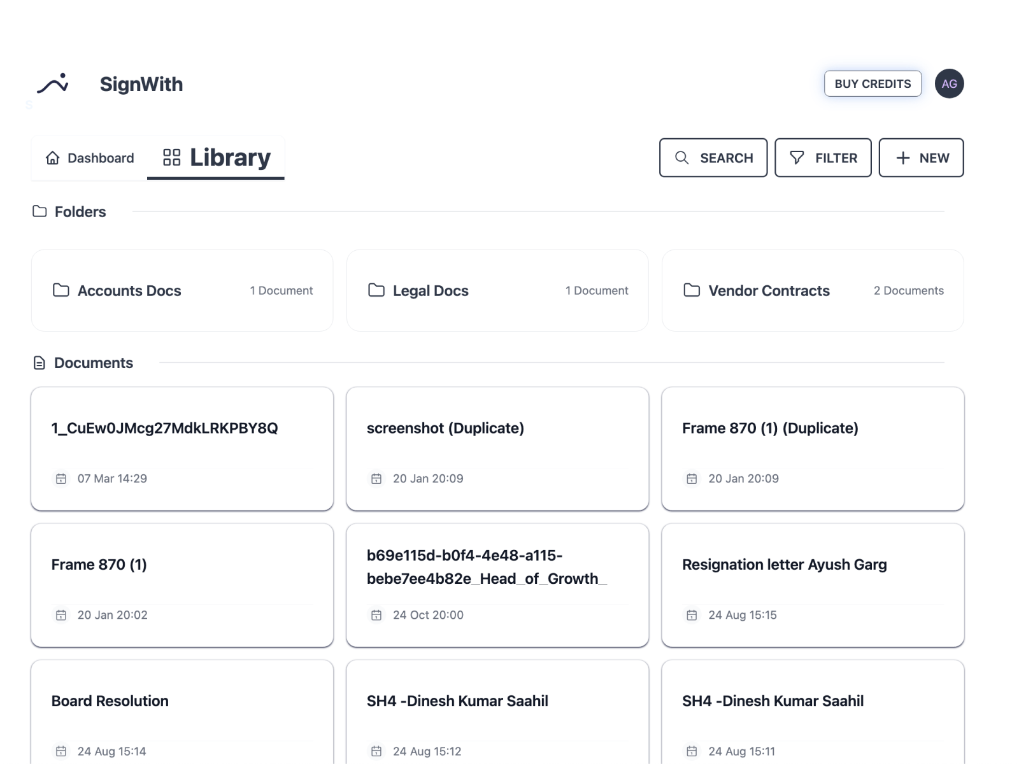Click the SignWith squiggle logo icon

click(53, 84)
